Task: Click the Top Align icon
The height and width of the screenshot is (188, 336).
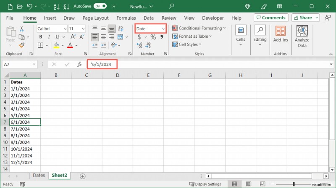Action: tap(95, 28)
